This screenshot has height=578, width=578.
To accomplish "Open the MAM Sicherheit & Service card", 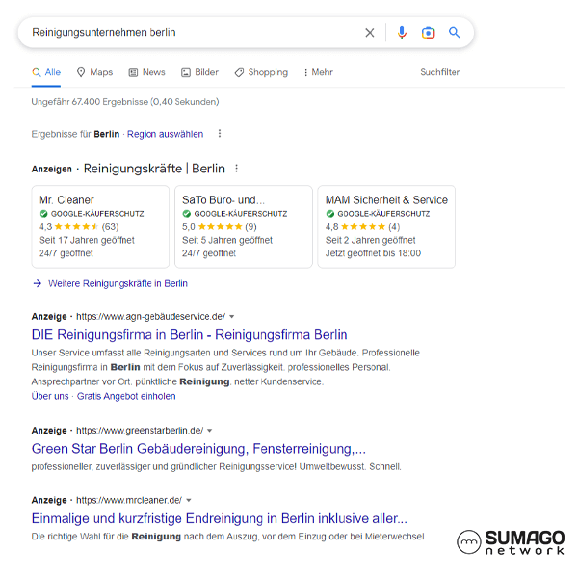I will [386, 226].
